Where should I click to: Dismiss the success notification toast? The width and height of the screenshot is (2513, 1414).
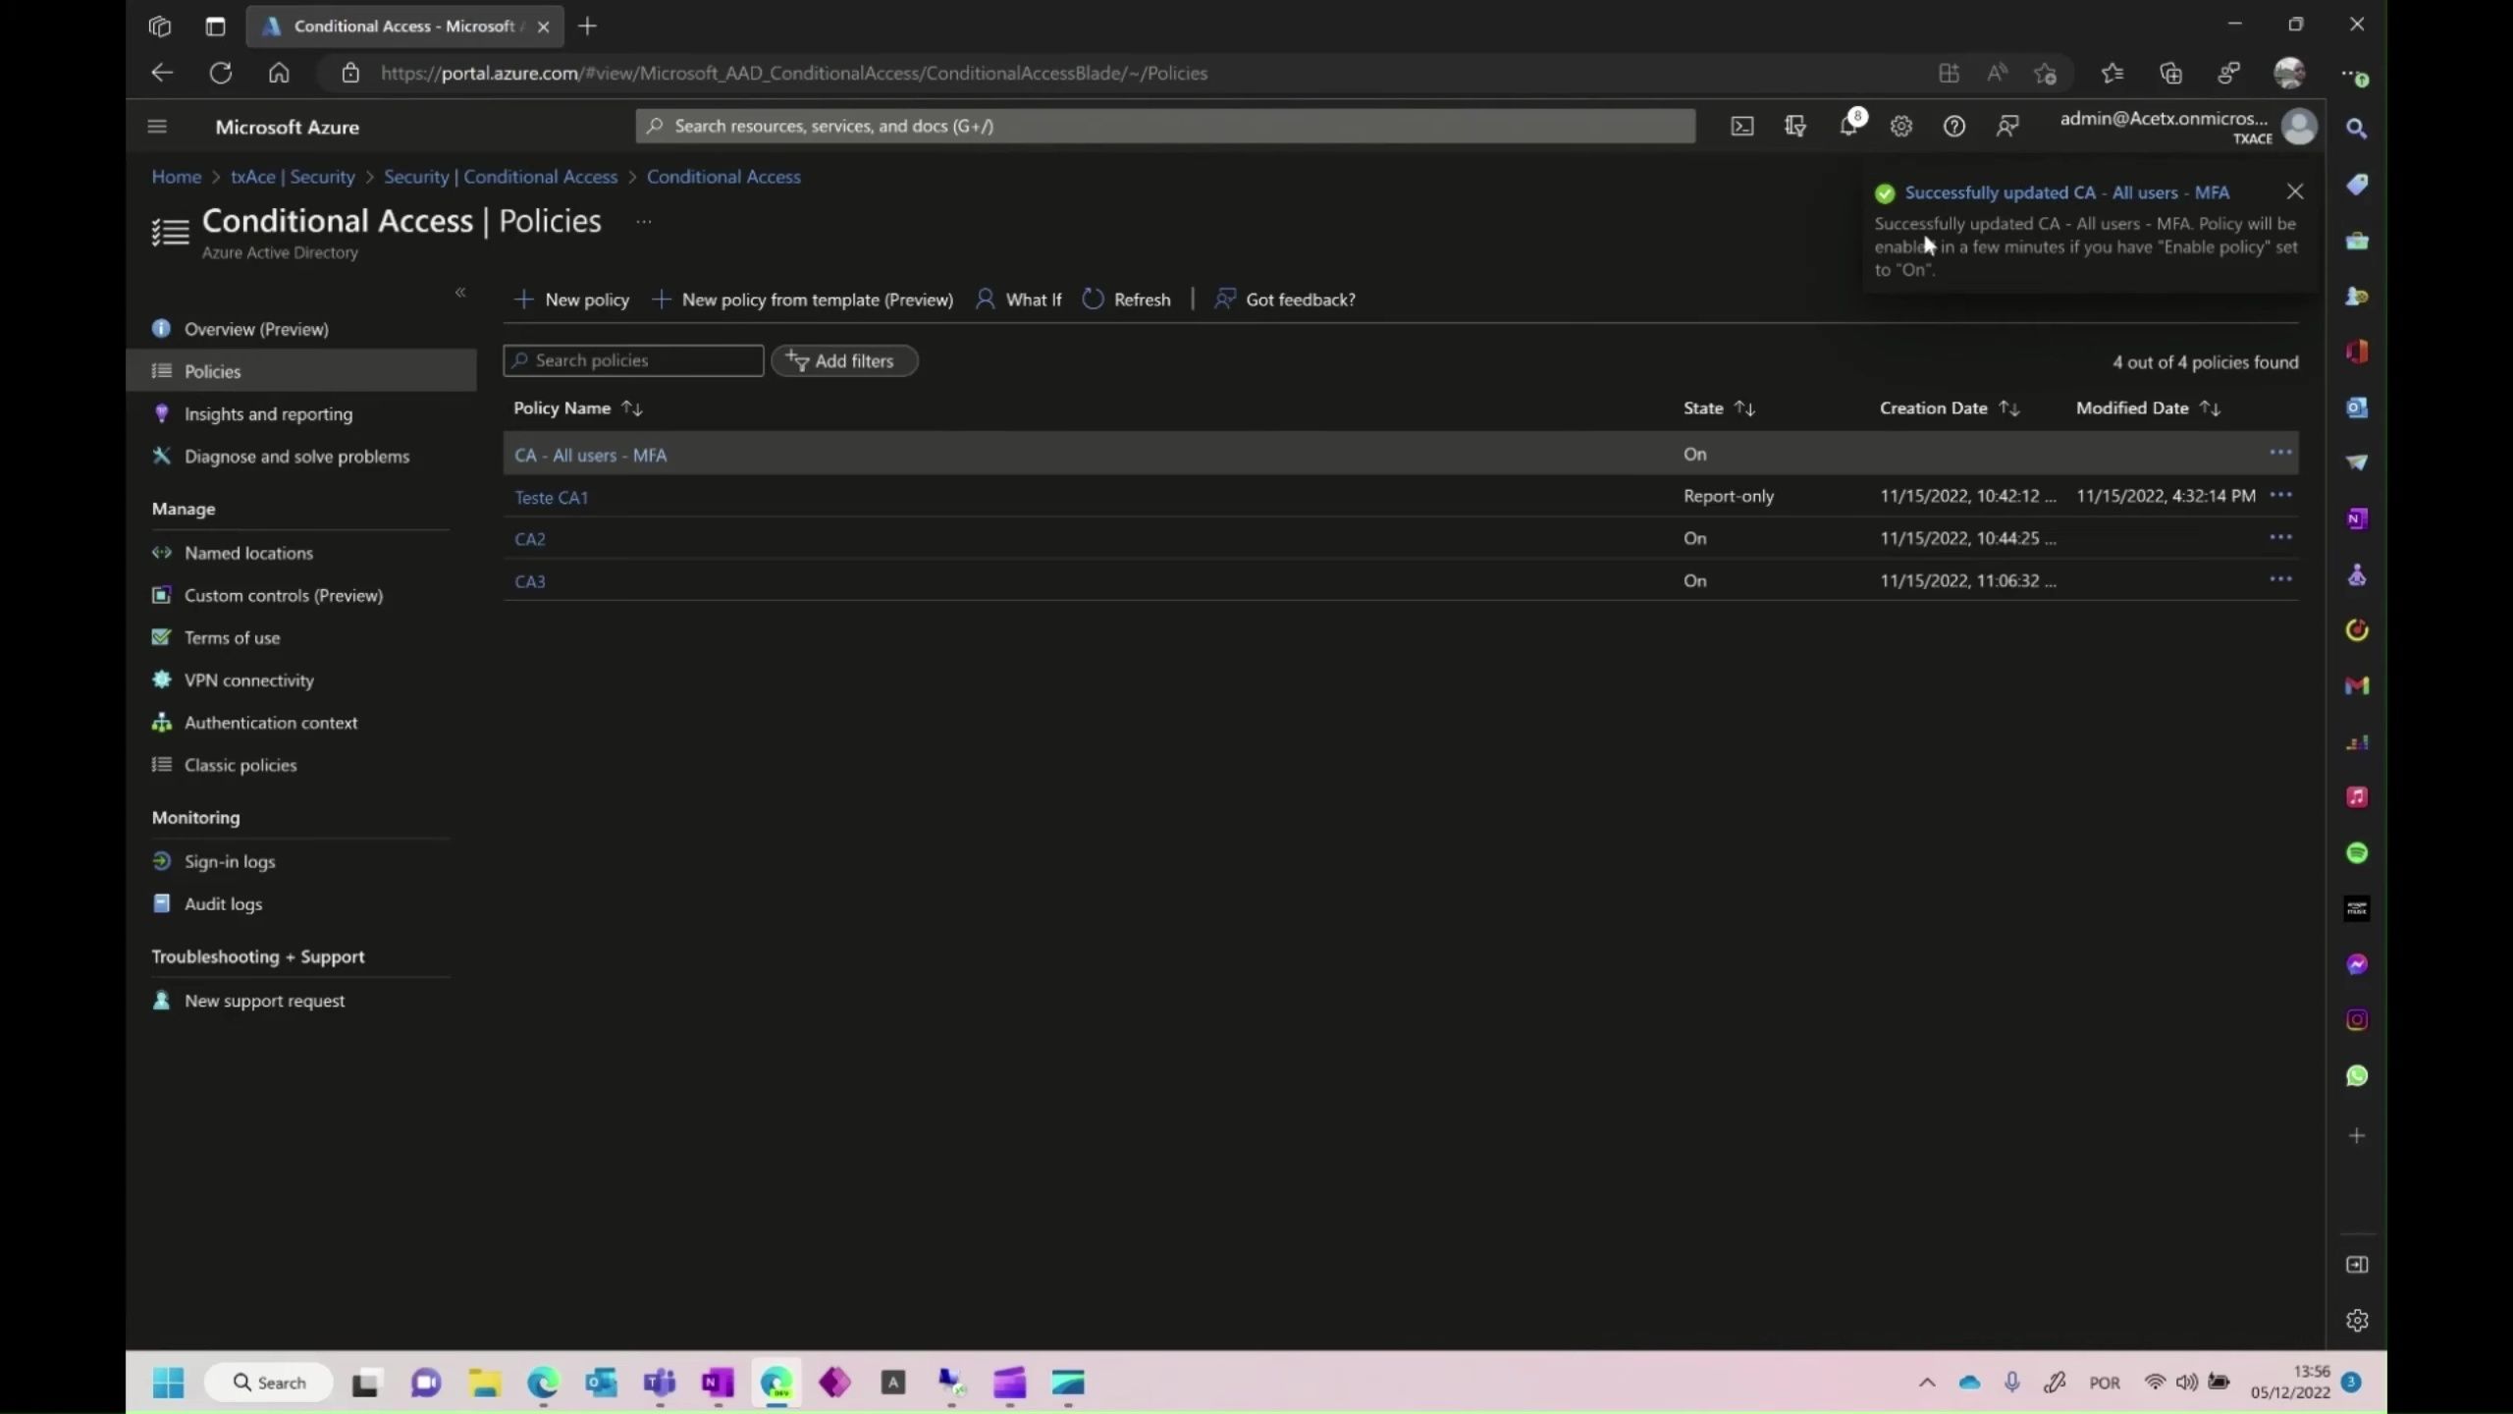tap(2295, 191)
